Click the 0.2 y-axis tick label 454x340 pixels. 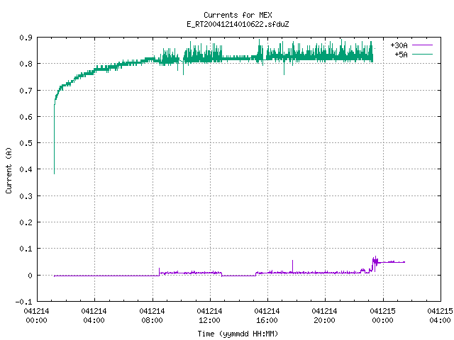[x=26, y=222]
